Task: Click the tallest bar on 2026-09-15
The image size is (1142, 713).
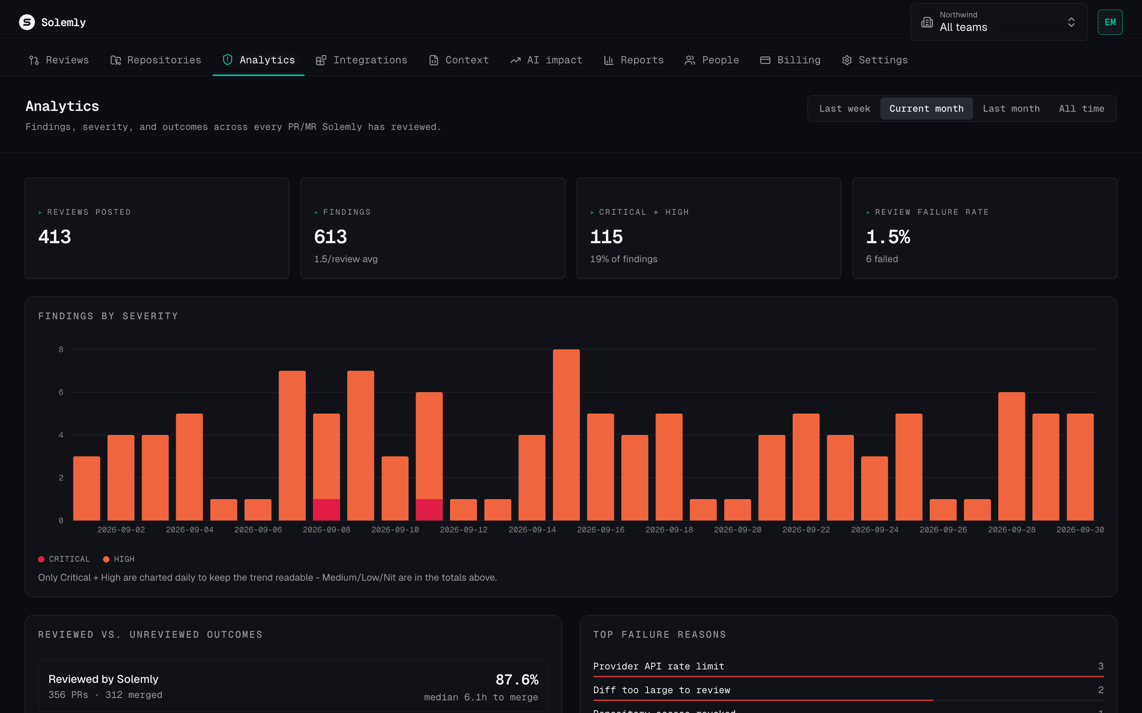Action: tap(566, 435)
